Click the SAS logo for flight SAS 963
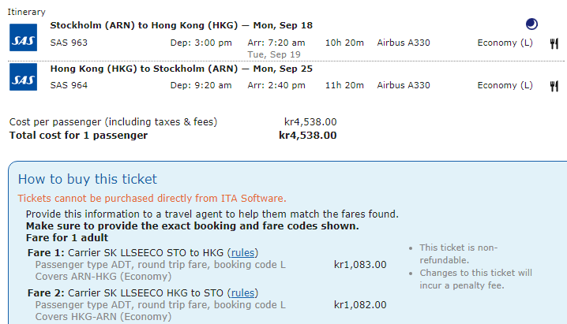This screenshot has width=567, height=324. 23,38
